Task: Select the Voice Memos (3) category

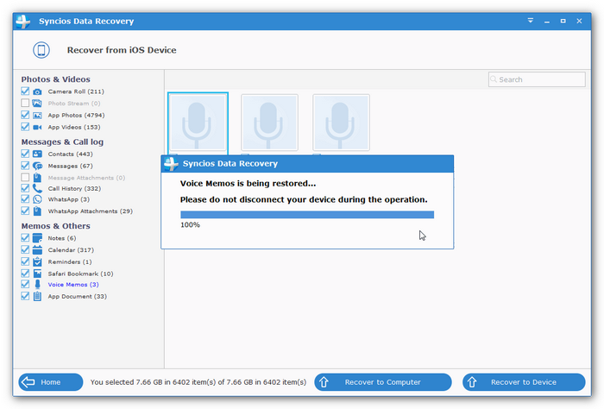Action: (x=73, y=285)
